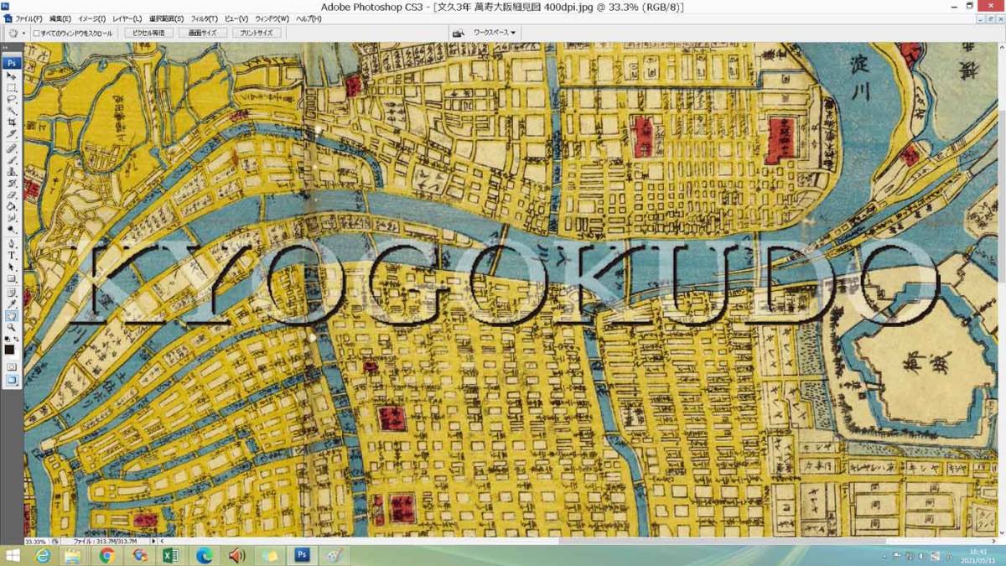Open Internet Explorer from taskbar
Screen dimensions: 1006x566
(x=43, y=556)
